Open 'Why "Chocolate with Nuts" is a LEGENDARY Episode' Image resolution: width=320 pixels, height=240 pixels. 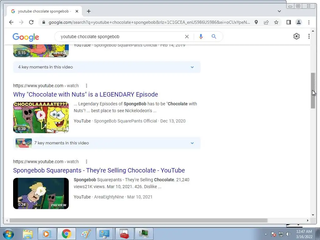pos(86,94)
